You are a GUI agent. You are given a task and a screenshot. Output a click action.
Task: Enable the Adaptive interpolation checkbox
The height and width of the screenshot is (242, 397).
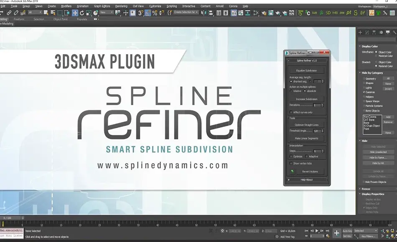tap(306, 156)
